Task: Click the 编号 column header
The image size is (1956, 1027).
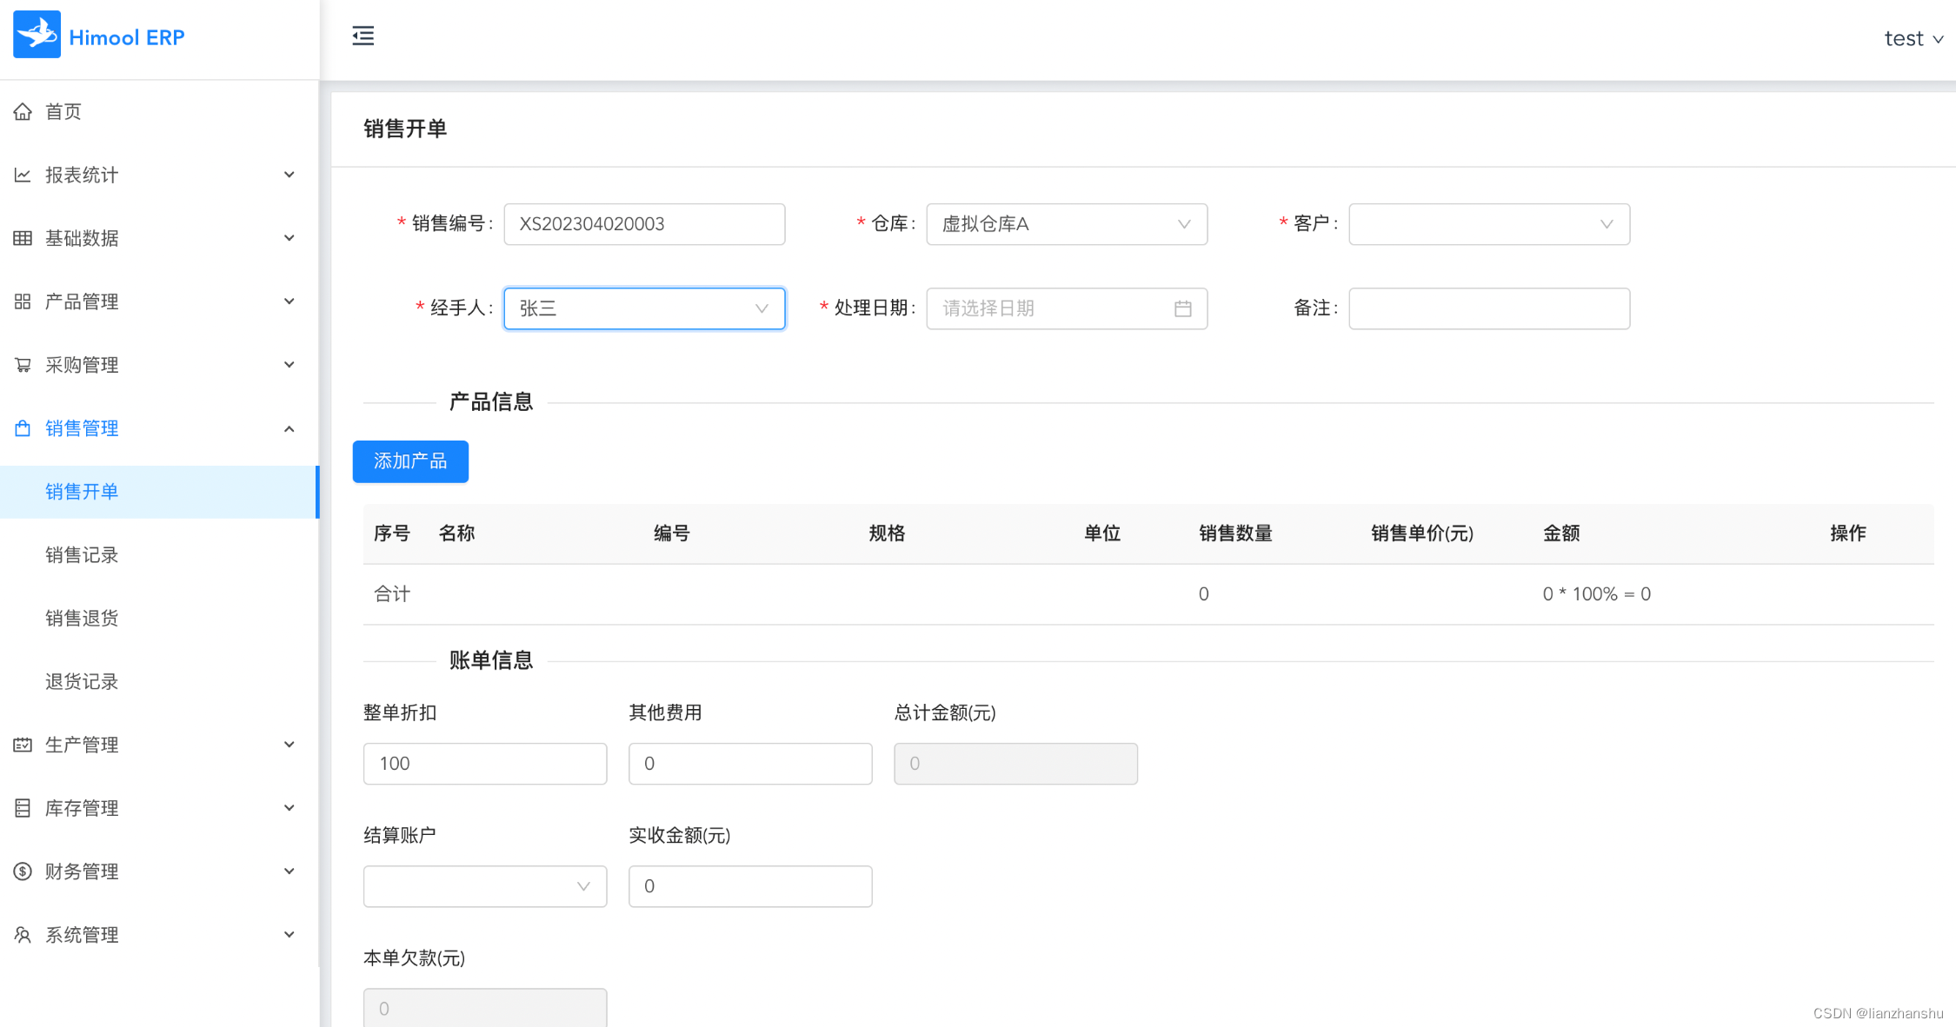Action: (x=672, y=533)
